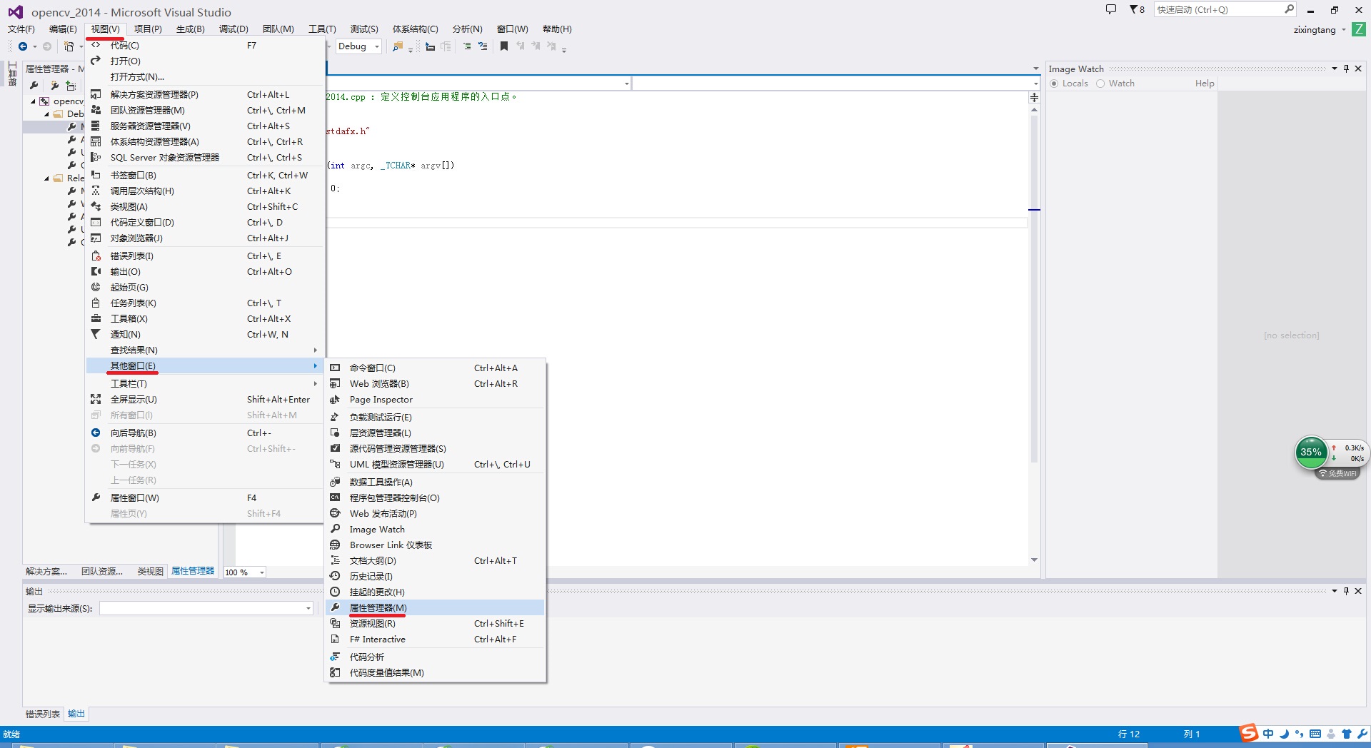
Task: Close the Image Watch panel
Action: (1358, 69)
